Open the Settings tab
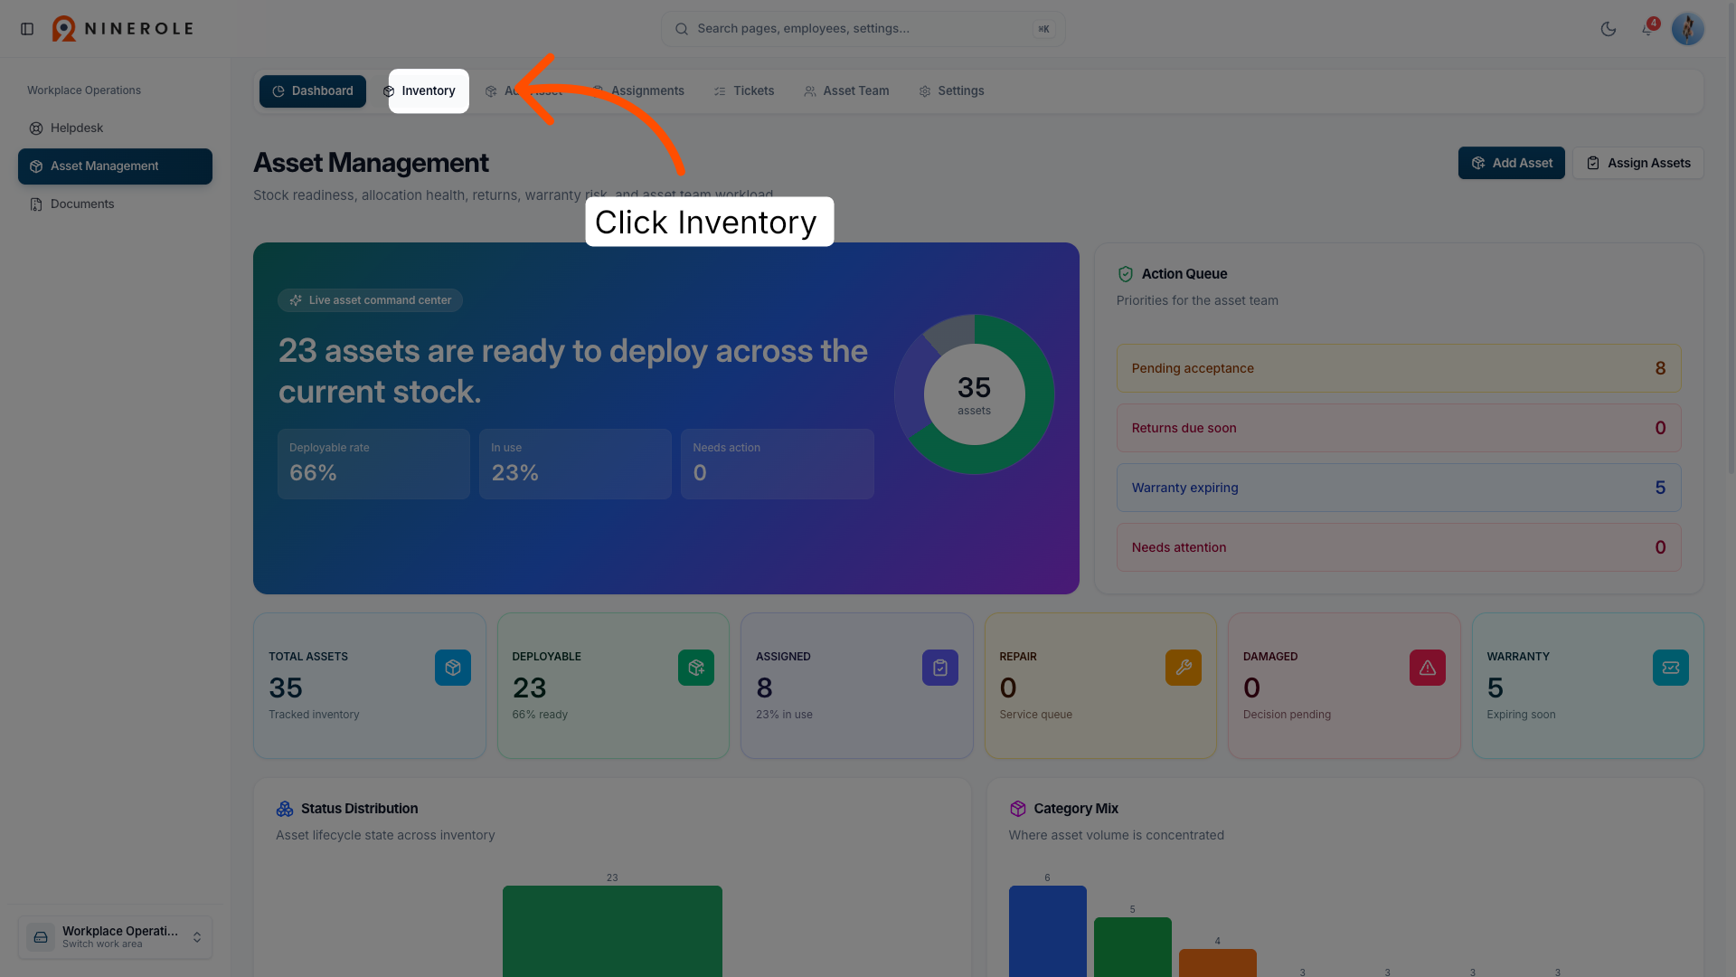Image resolution: width=1736 pixels, height=977 pixels. coord(951,91)
